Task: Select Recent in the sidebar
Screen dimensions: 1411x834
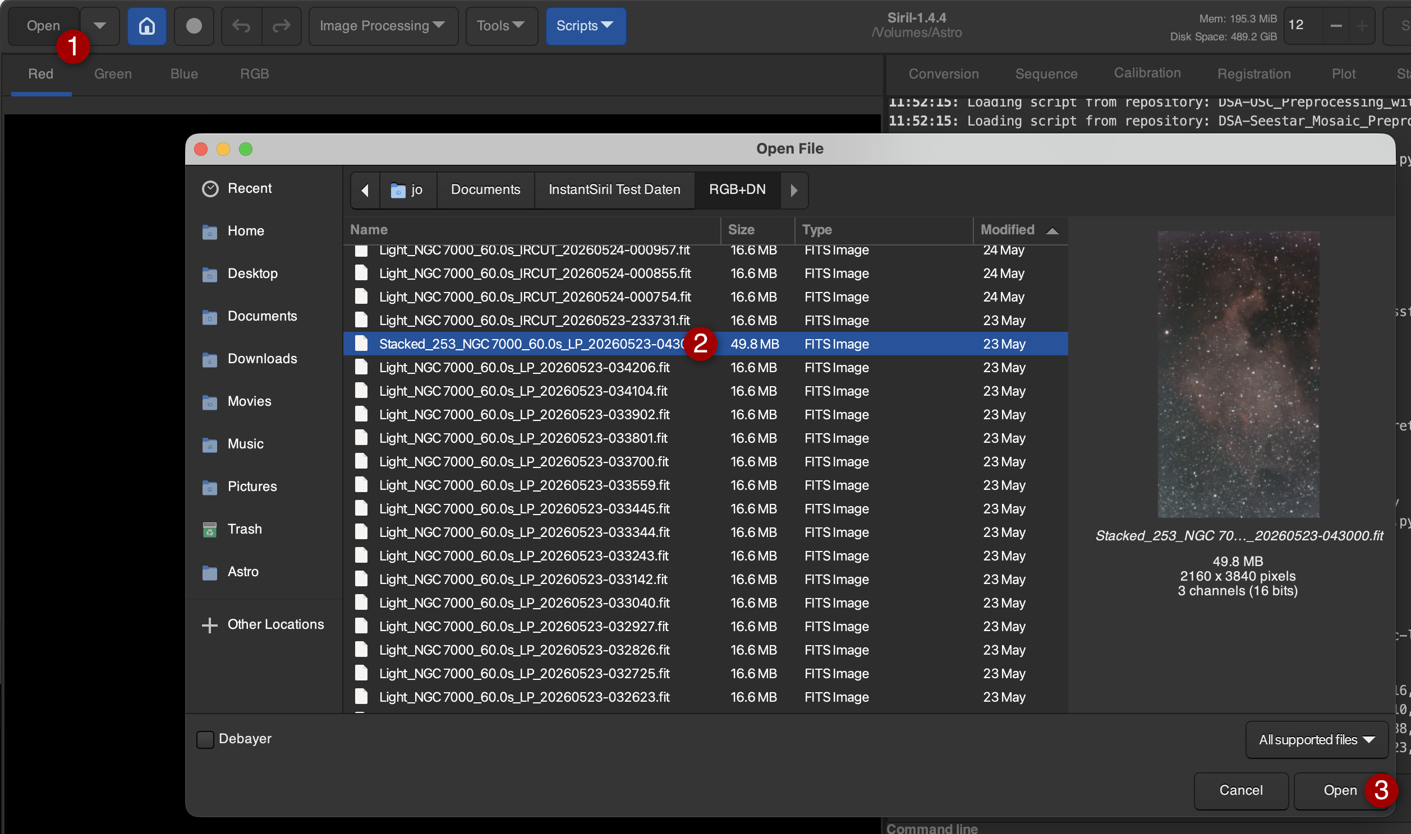Action: pyautogui.click(x=264, y=188)
